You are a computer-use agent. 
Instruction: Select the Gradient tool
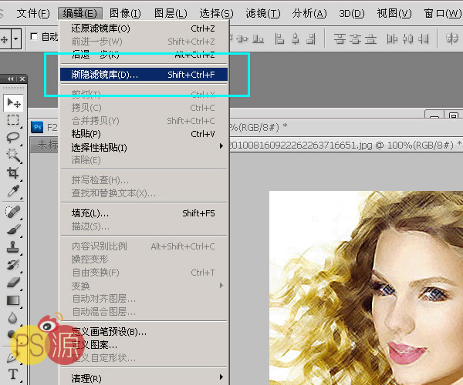click(x=13, y=300)
